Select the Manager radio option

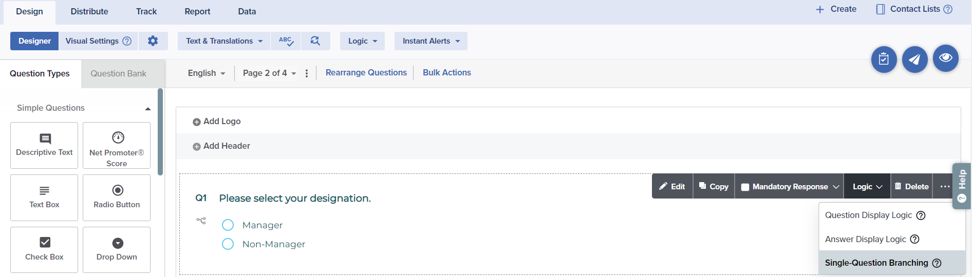pyautogui.click(x=228, y=225)
